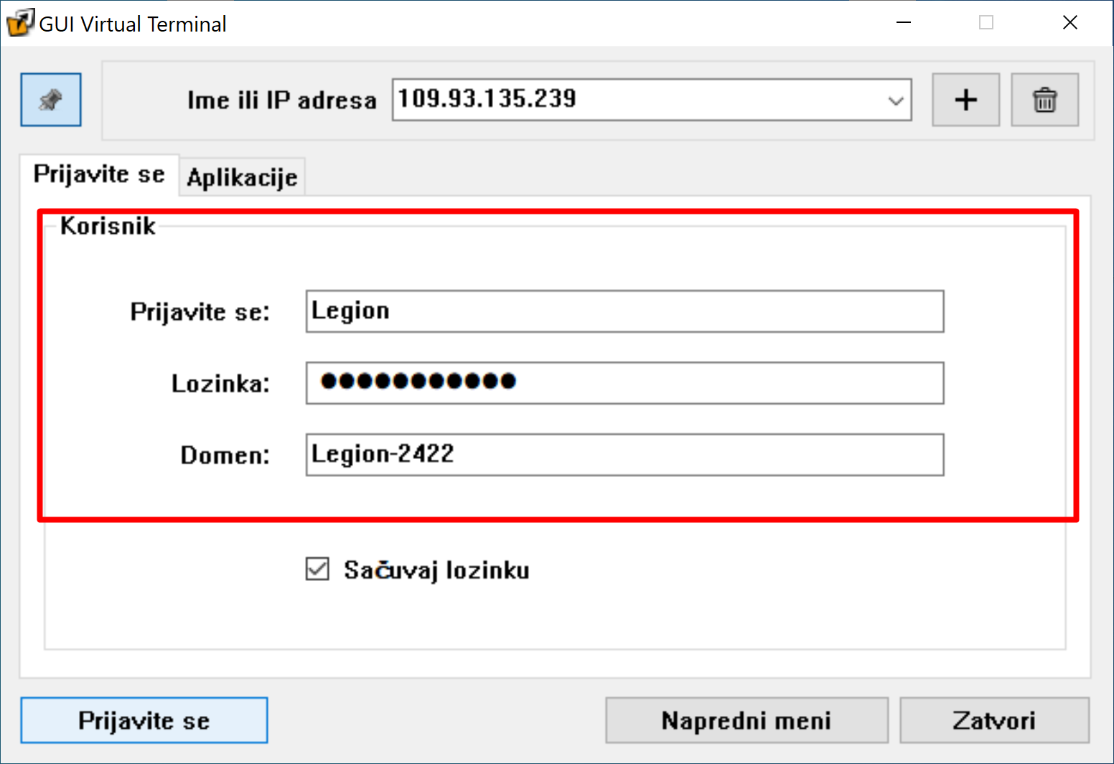Switch to the Aplikacije tab
1114x764 pixels.
tap(242, 177)
